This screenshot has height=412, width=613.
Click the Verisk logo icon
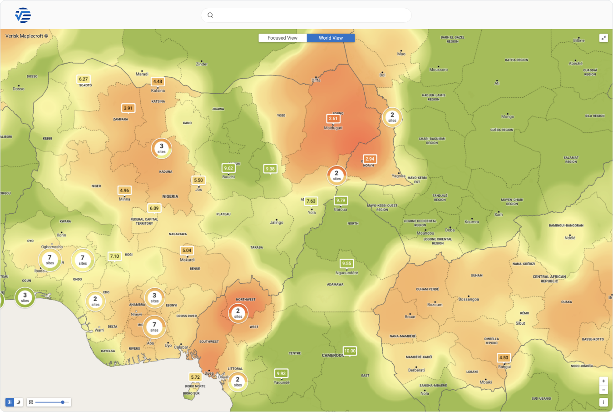pos(23,15)
